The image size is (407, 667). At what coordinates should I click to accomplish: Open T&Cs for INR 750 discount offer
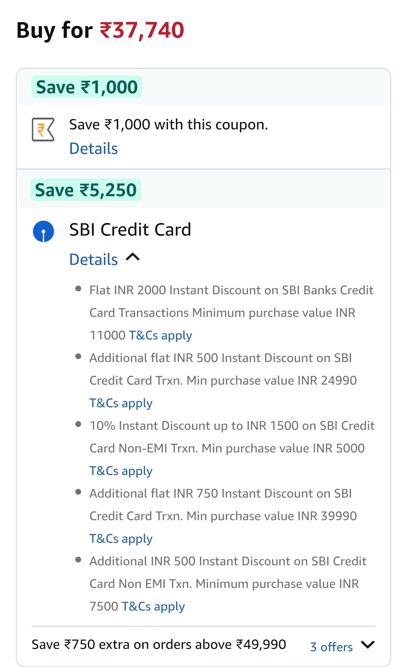click(121, 539)
